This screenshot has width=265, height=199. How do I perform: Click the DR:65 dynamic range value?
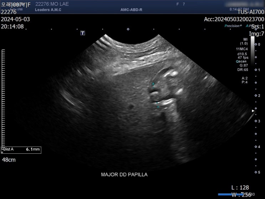click(243, 70)
